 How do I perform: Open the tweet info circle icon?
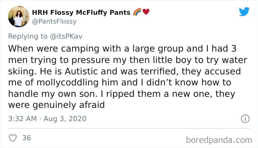point(244,119)
